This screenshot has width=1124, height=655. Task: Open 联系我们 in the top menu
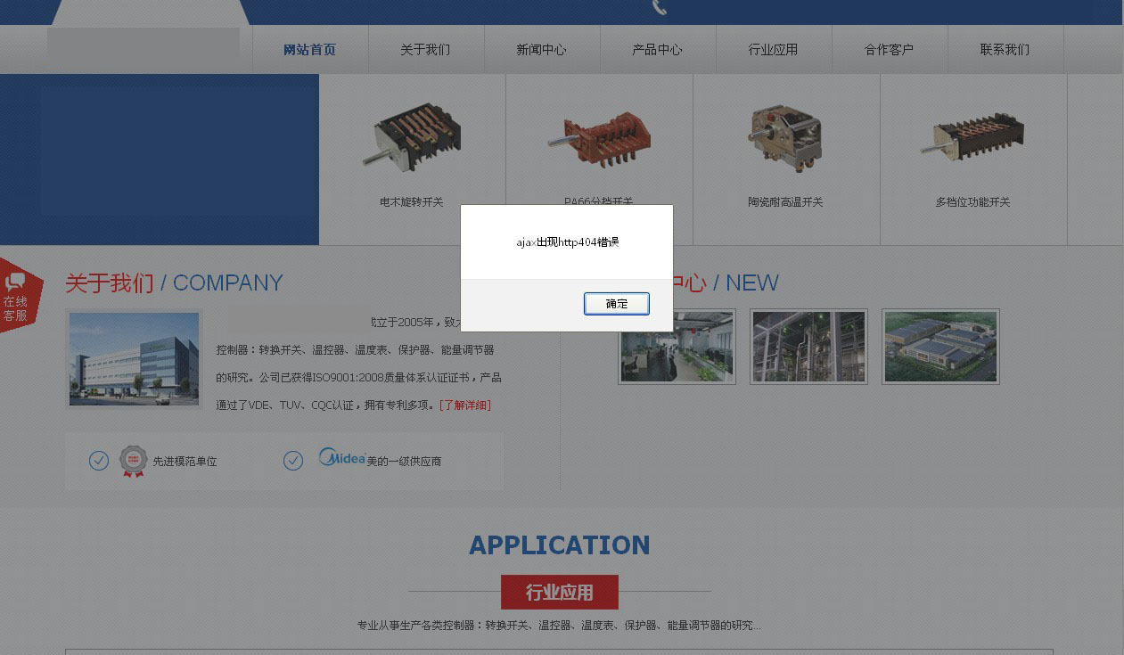1005,50
